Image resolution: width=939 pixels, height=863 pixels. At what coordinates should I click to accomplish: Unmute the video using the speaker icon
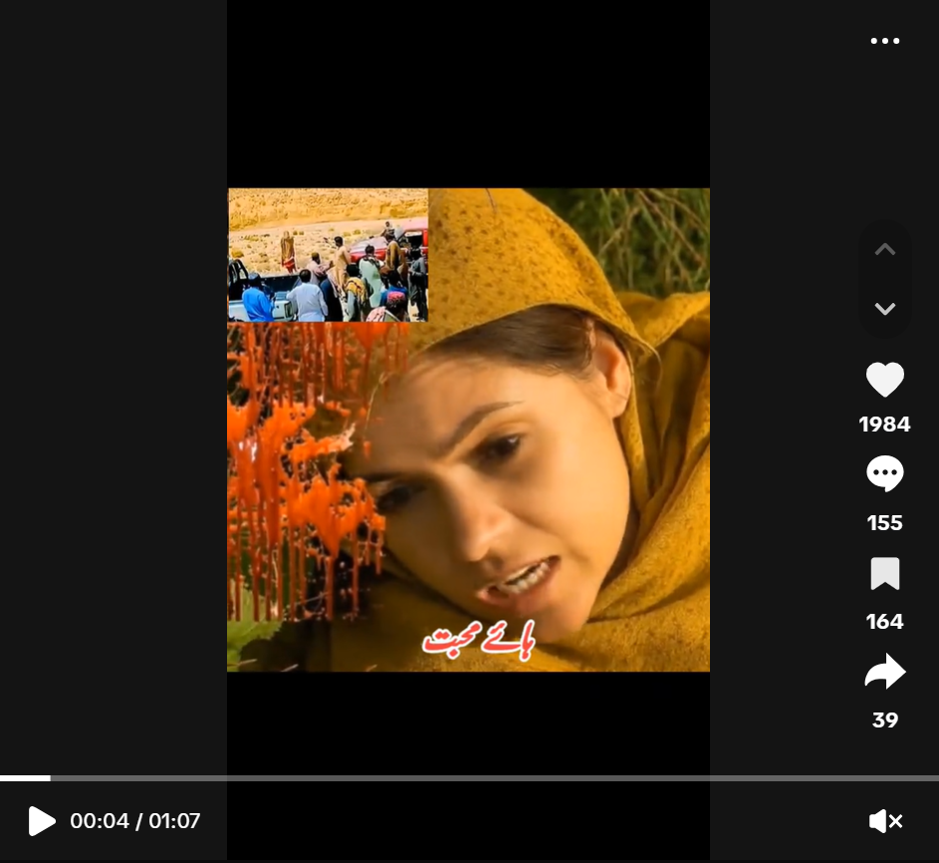click(884, 821)
